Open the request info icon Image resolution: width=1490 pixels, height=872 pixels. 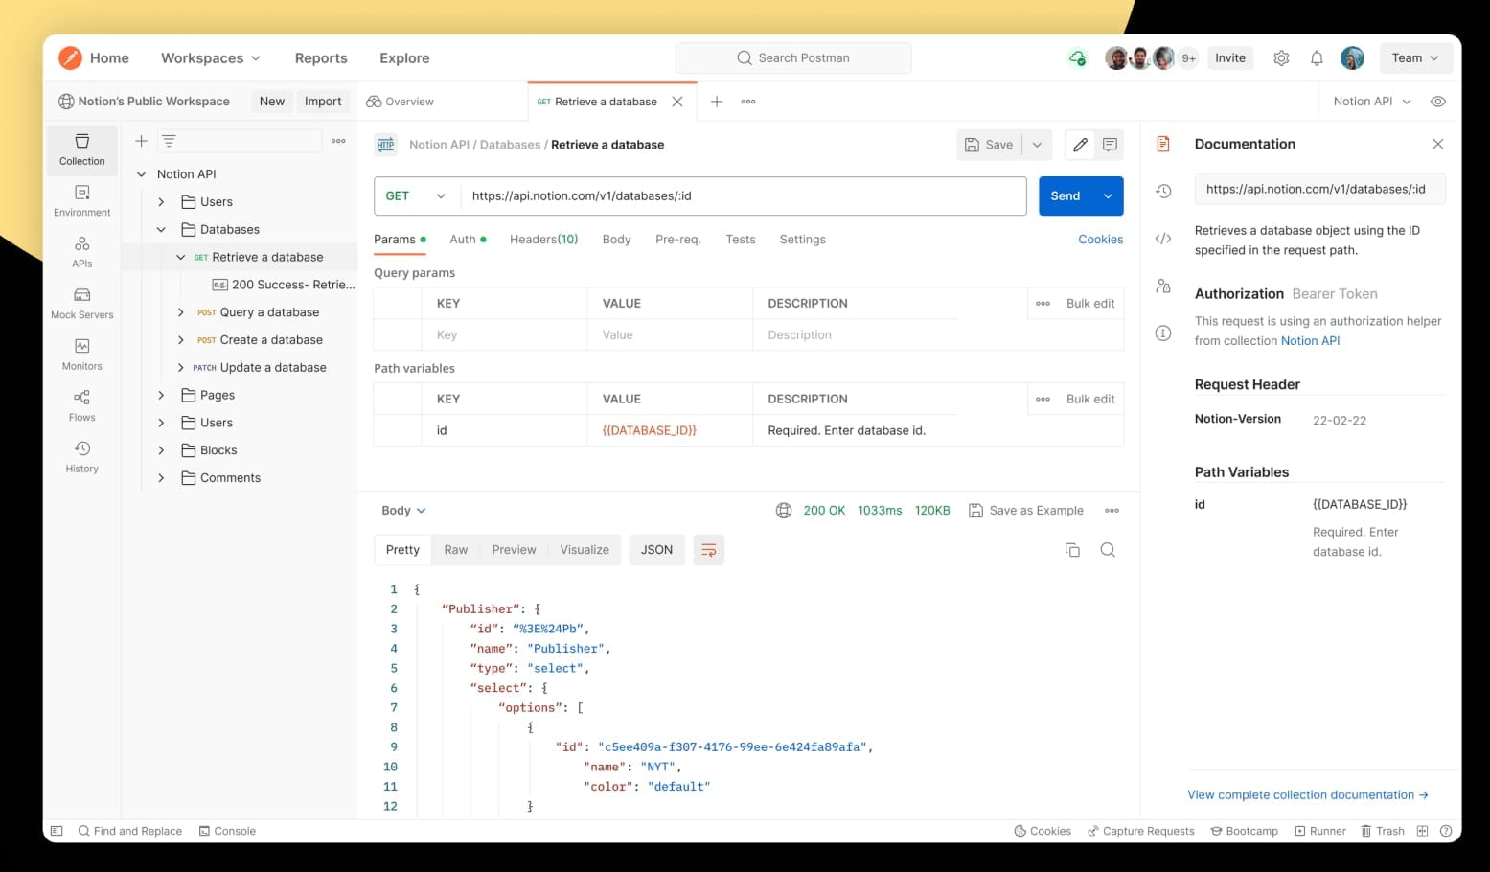point(1163,333)
